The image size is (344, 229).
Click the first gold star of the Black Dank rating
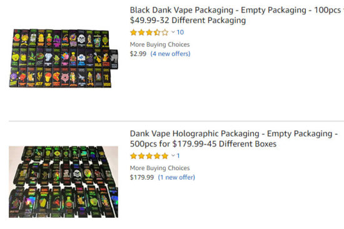[x=133, y=33]
